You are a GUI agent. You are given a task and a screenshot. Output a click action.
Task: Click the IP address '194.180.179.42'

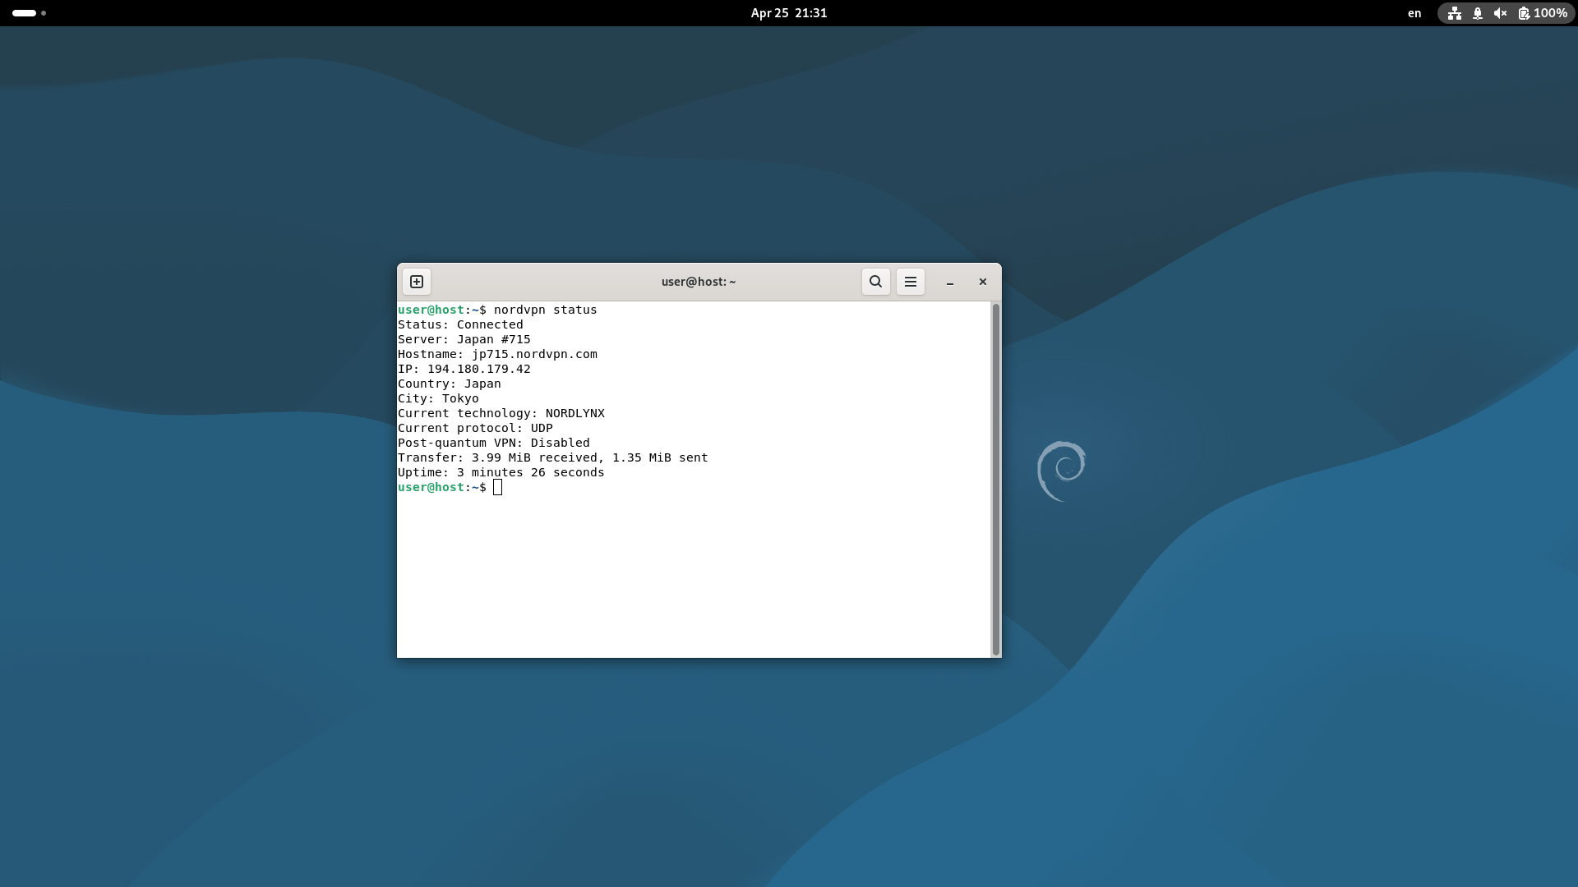(x=479, y=369)
